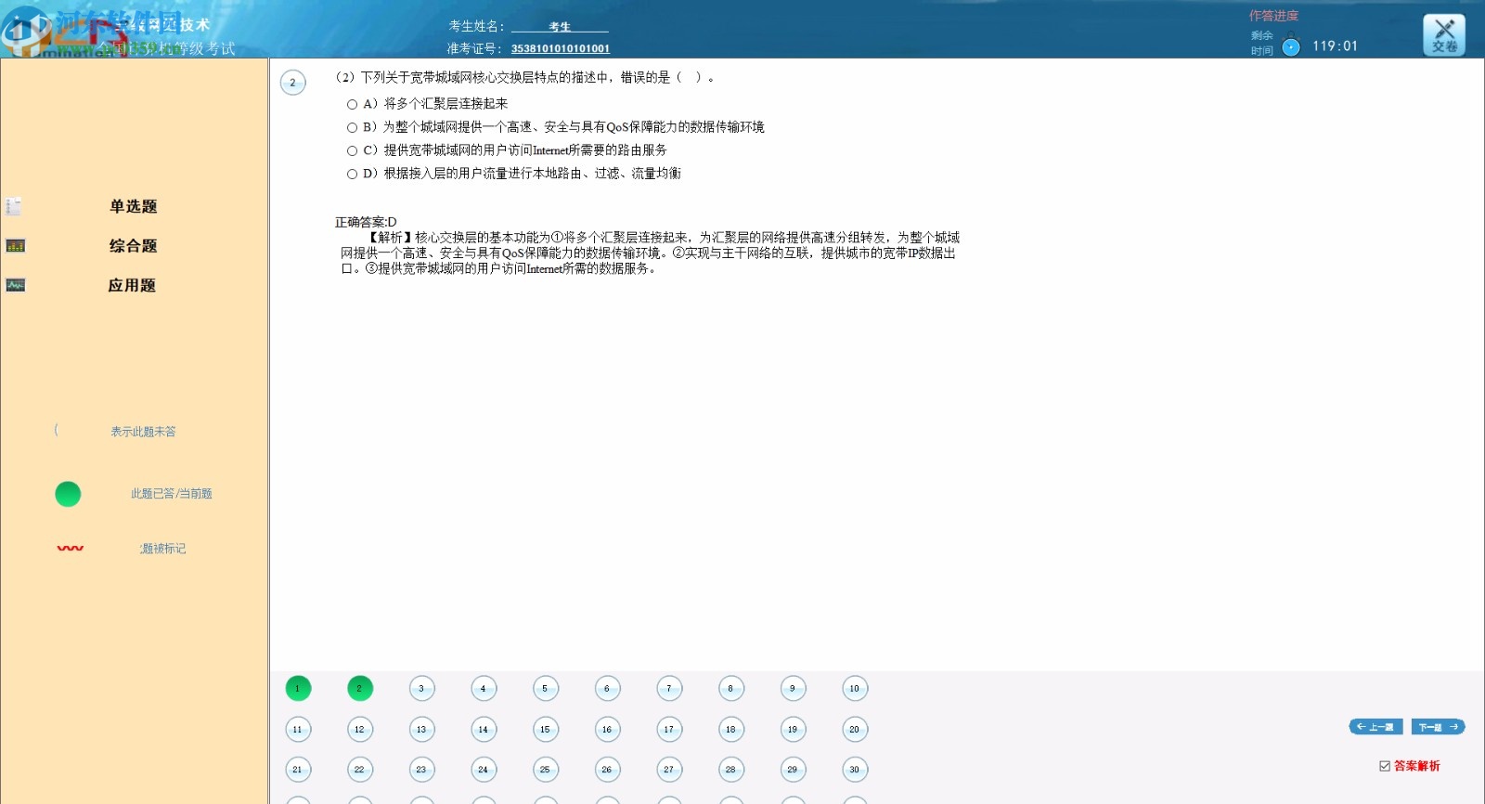Image resolution: width=1485 pixels, height=804 pixels.
Task: Choose answer option C radio button
Action: pyautogui.click(x=352, y=150)
